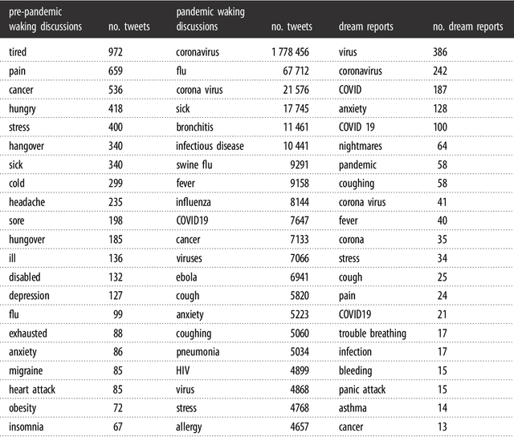Viewport: 514px width, 437px height.
Task: Click the 'pneumonia' term
Action: [198, 352]
